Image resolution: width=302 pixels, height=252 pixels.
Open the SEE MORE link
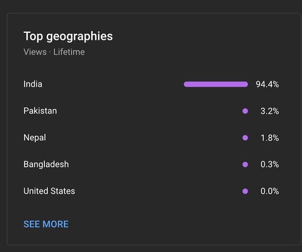(x=46, y=224)
